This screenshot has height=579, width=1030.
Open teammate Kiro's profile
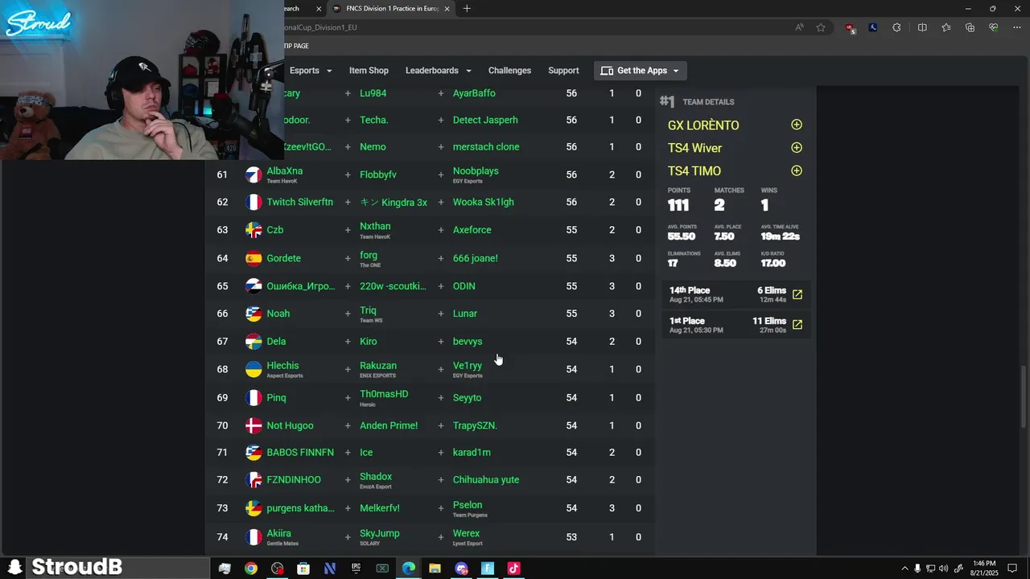point(368,341)
